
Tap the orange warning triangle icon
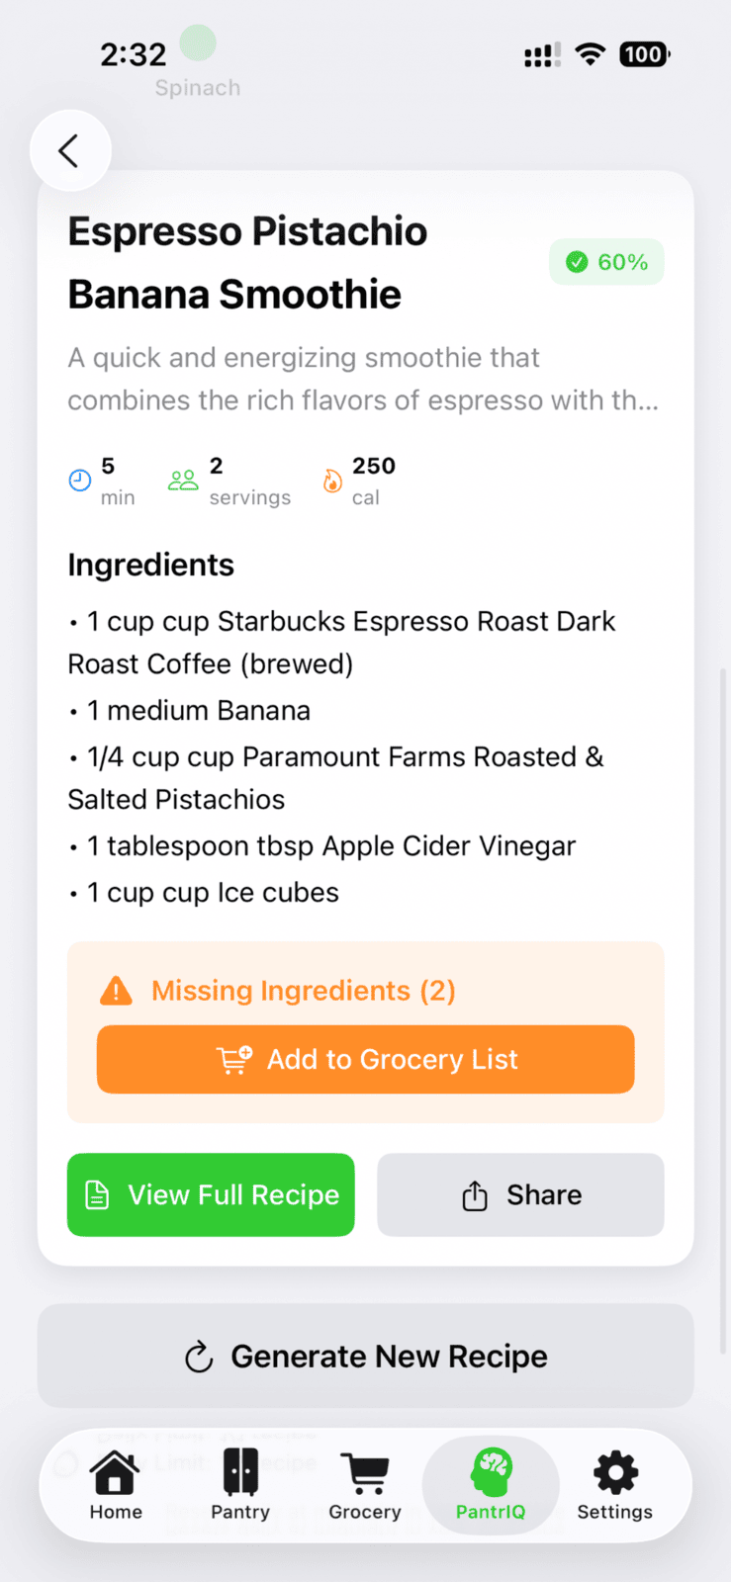pyautogui.click(x=117, y=991)
